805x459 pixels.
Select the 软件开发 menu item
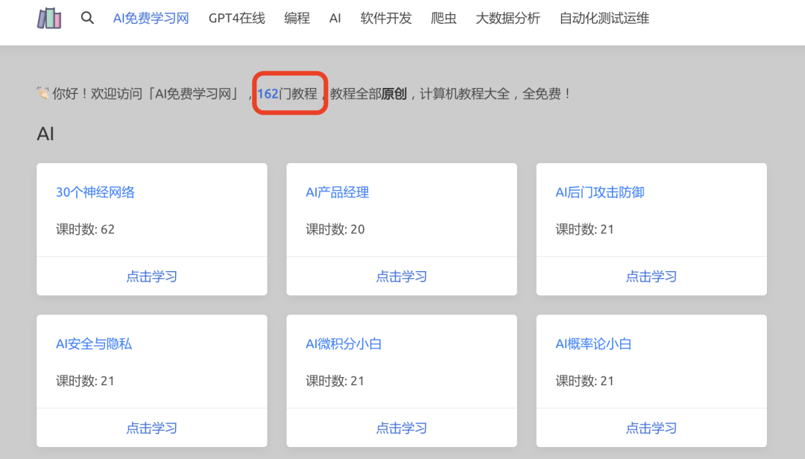pos(385,18)
